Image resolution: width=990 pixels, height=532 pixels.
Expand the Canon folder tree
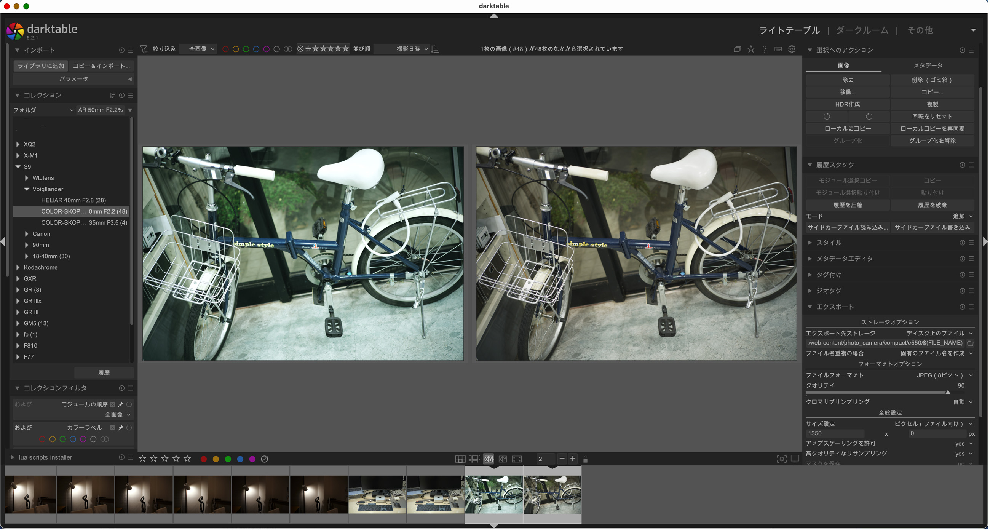click(27, 234)
